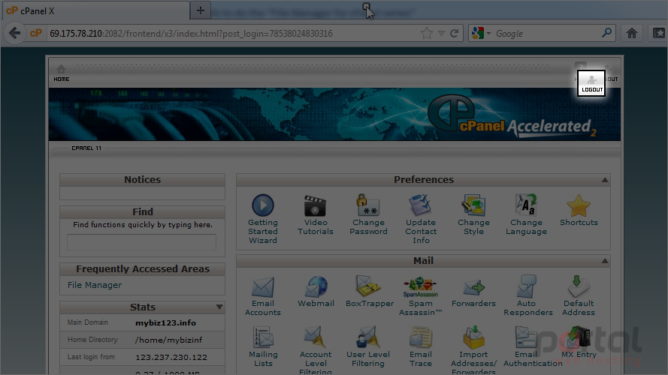This screenshot has width=668, height=375.
Task: Click the 123.237.230.122 last login value
Action: tap(171, 357)
